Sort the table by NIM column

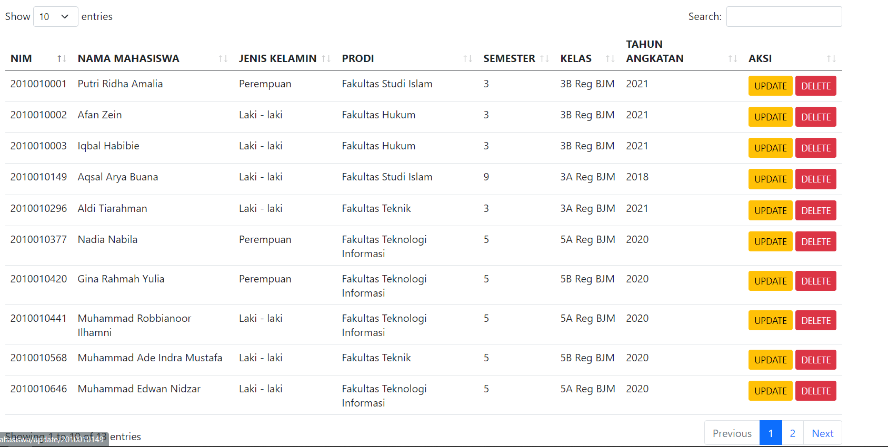click(61, 58)
